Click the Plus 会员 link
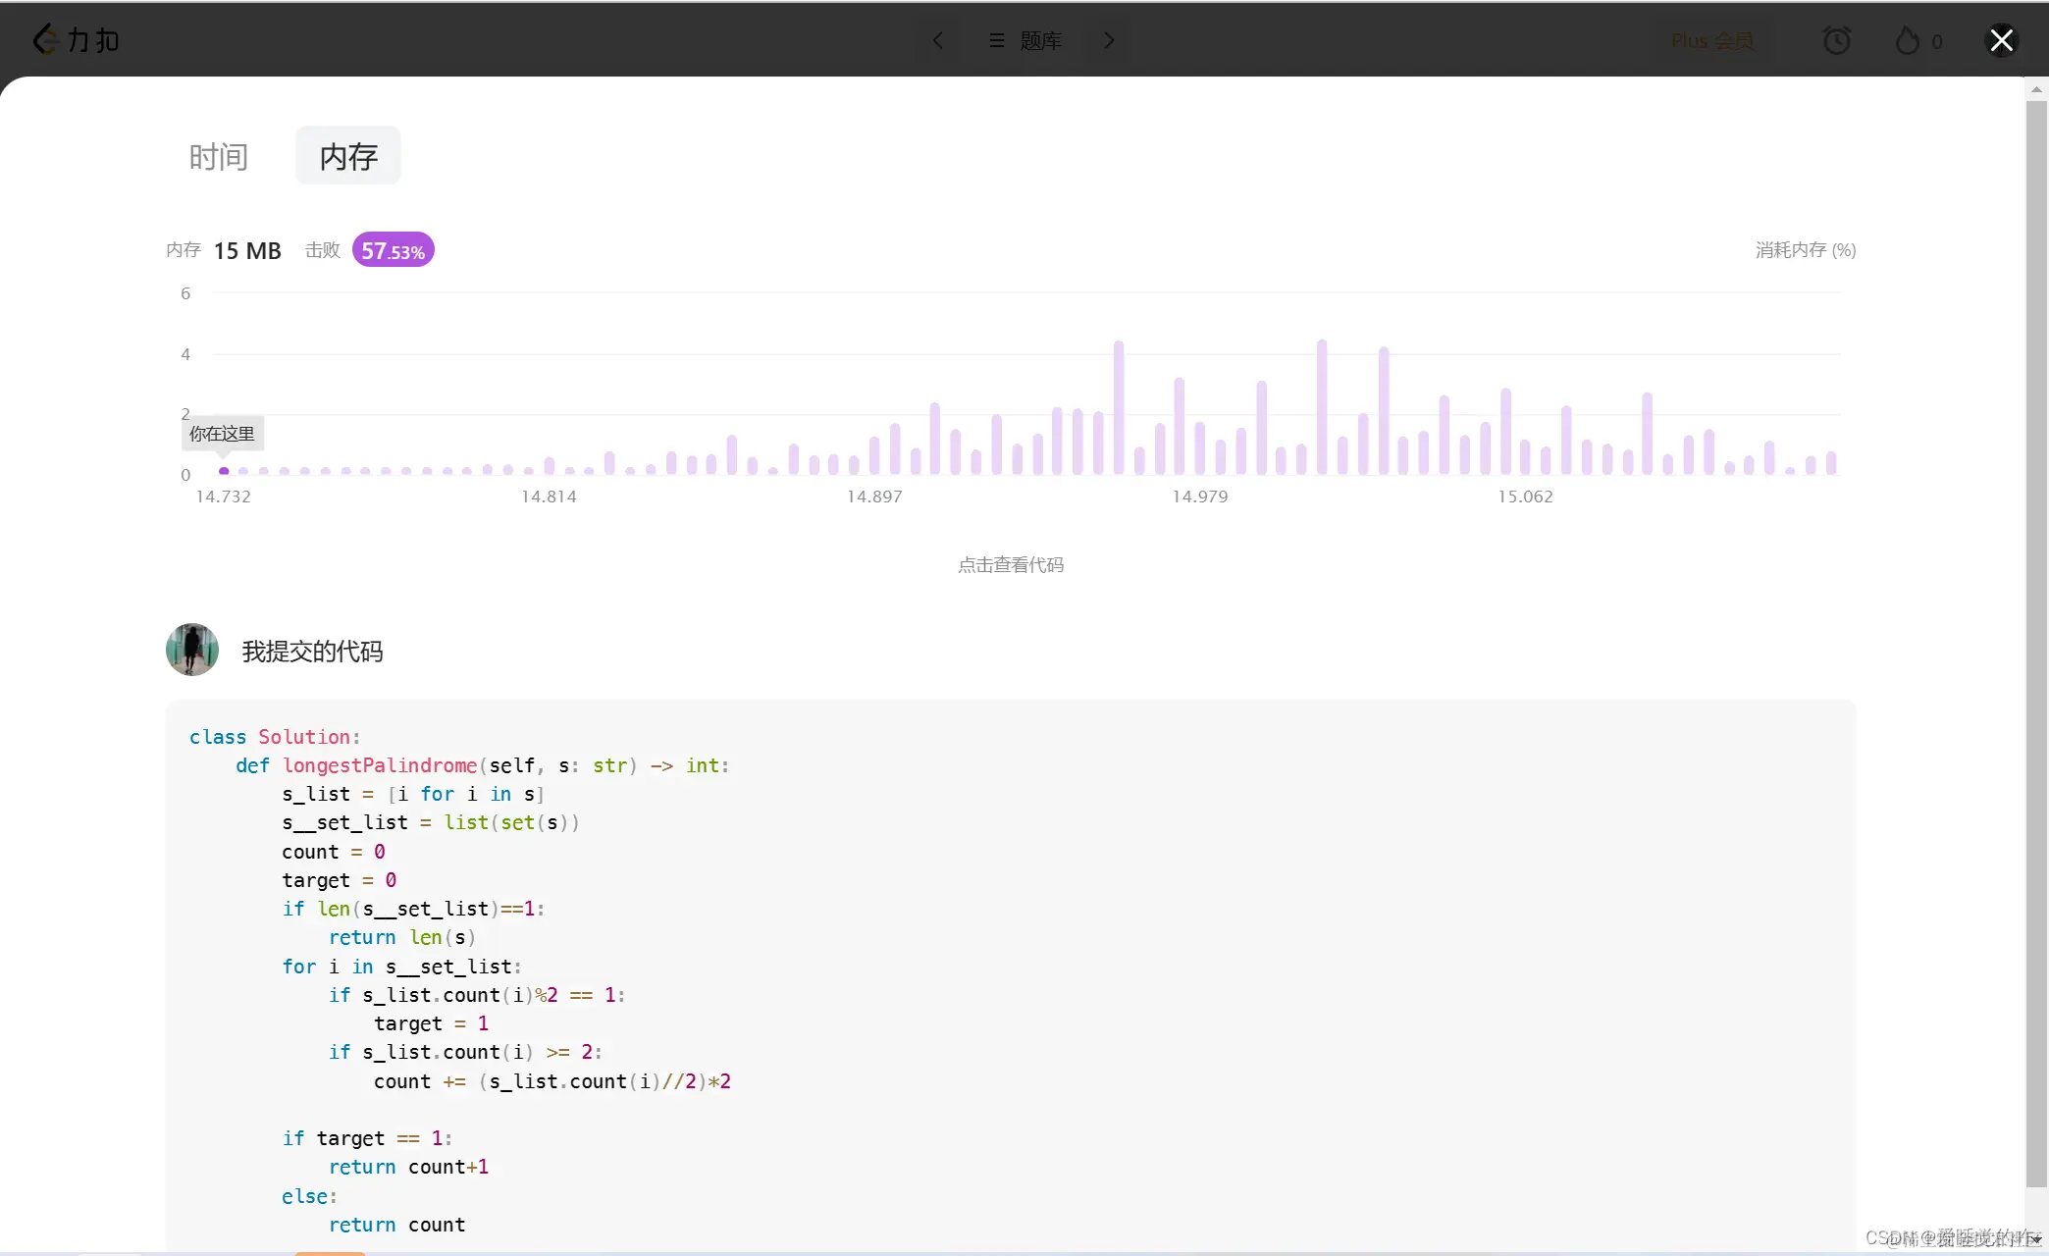 (x=1712, y=40)
